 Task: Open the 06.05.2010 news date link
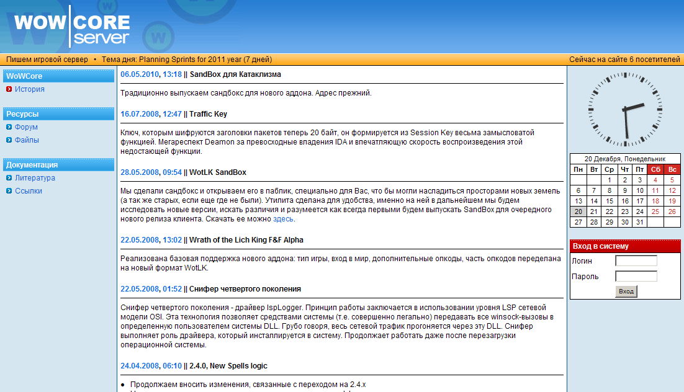[x=139, y=74]
